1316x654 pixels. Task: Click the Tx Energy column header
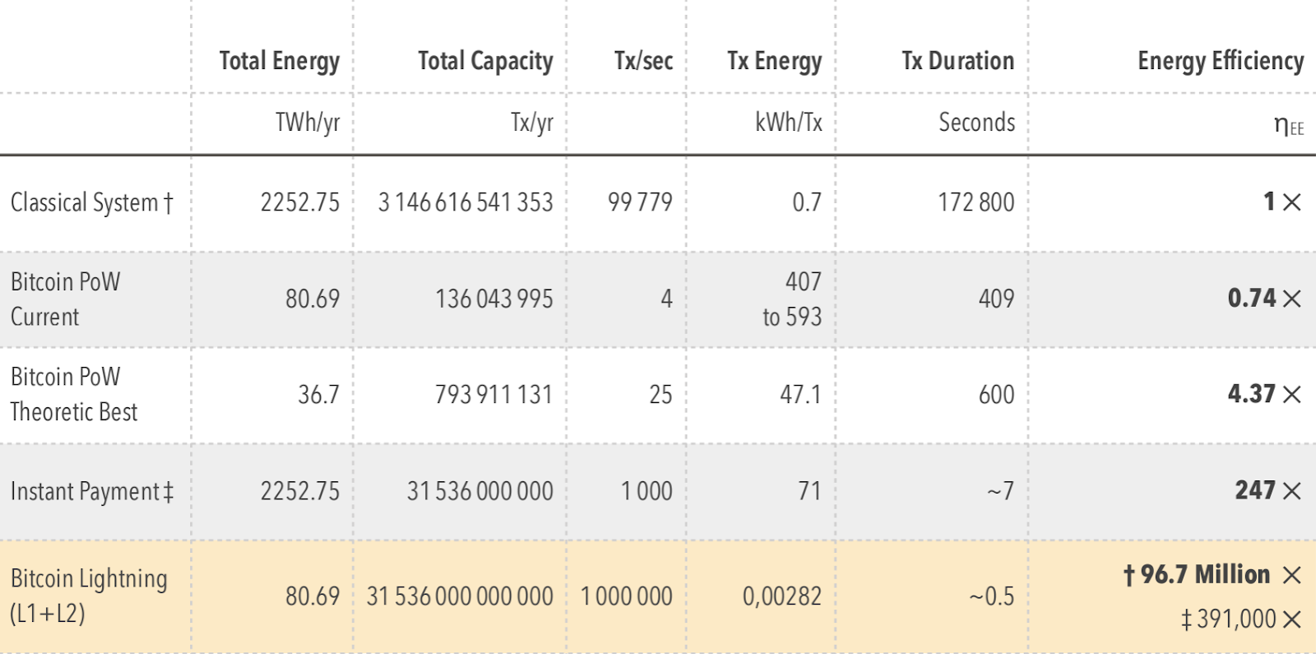[x=774, y=61]
